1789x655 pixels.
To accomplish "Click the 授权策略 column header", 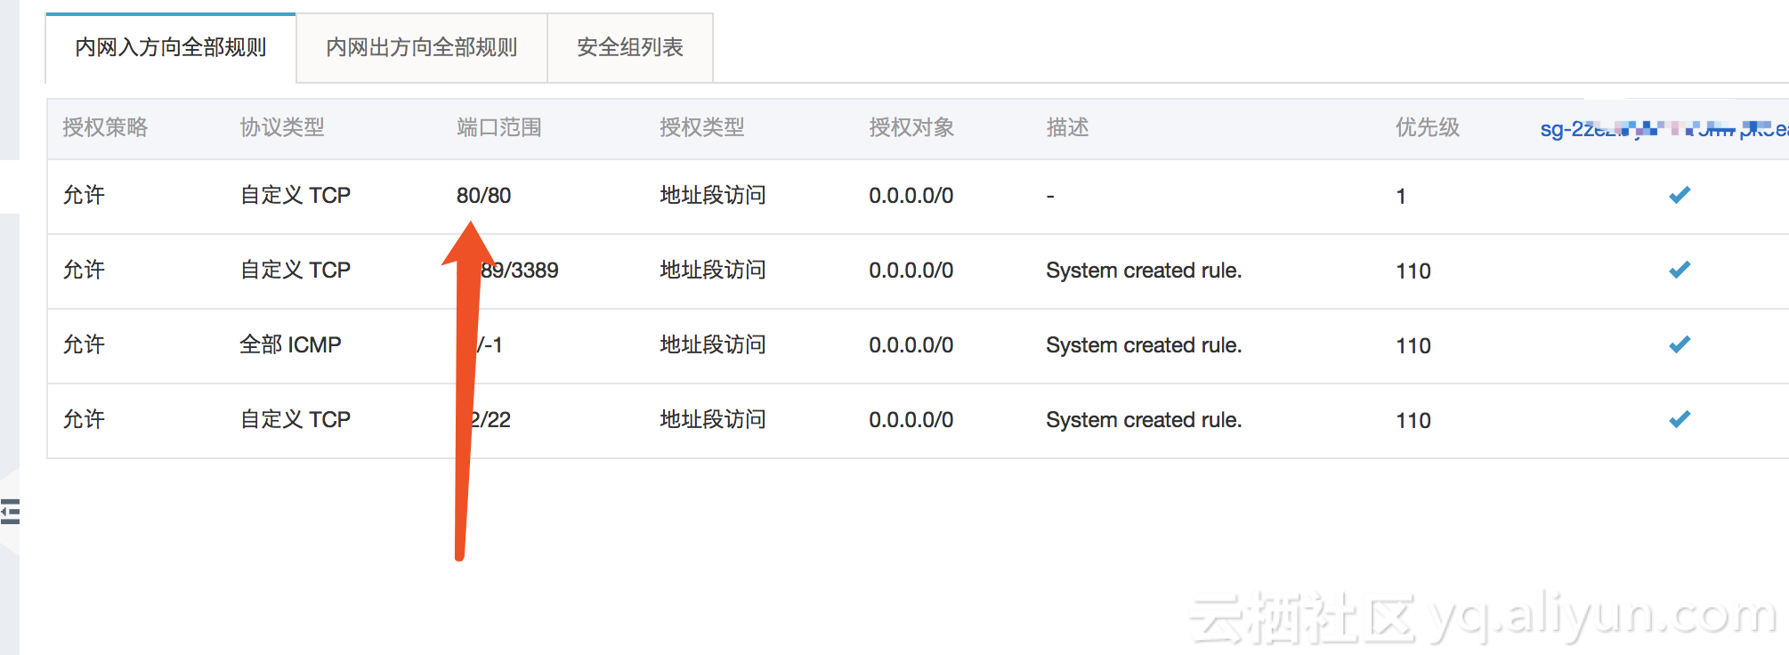I will [x=105, y=128].
